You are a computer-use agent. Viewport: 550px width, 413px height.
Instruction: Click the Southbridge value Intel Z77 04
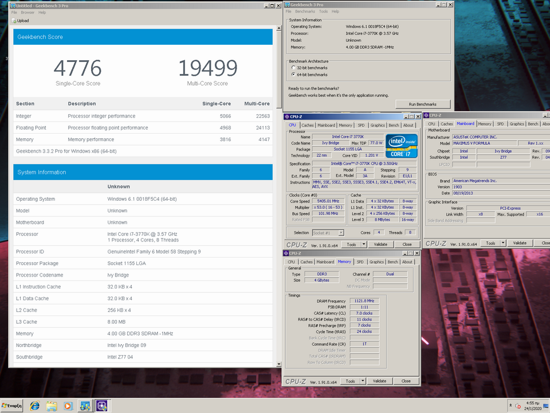coord(120,357)
